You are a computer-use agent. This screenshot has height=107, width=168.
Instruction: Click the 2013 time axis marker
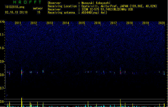(50, 23)
